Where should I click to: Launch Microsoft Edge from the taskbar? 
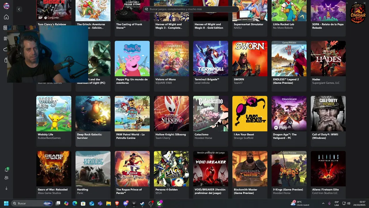75,203
